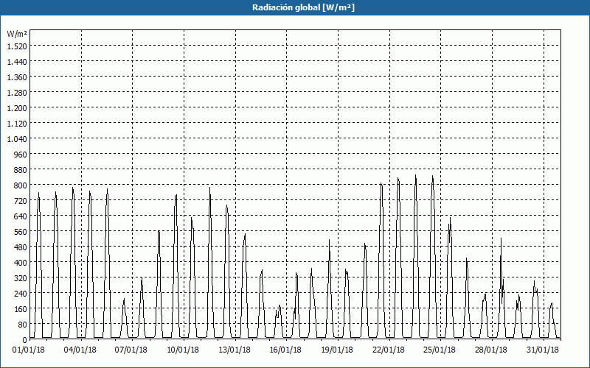Click the 16/01/18 date label
This screenshot has height=368, width=590.
(x=285, y=350)
